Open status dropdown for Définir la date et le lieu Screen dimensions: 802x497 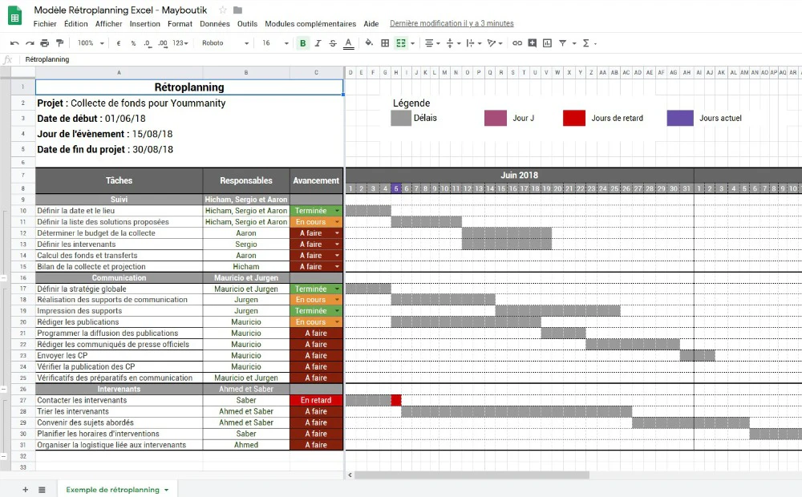point(337,211)
